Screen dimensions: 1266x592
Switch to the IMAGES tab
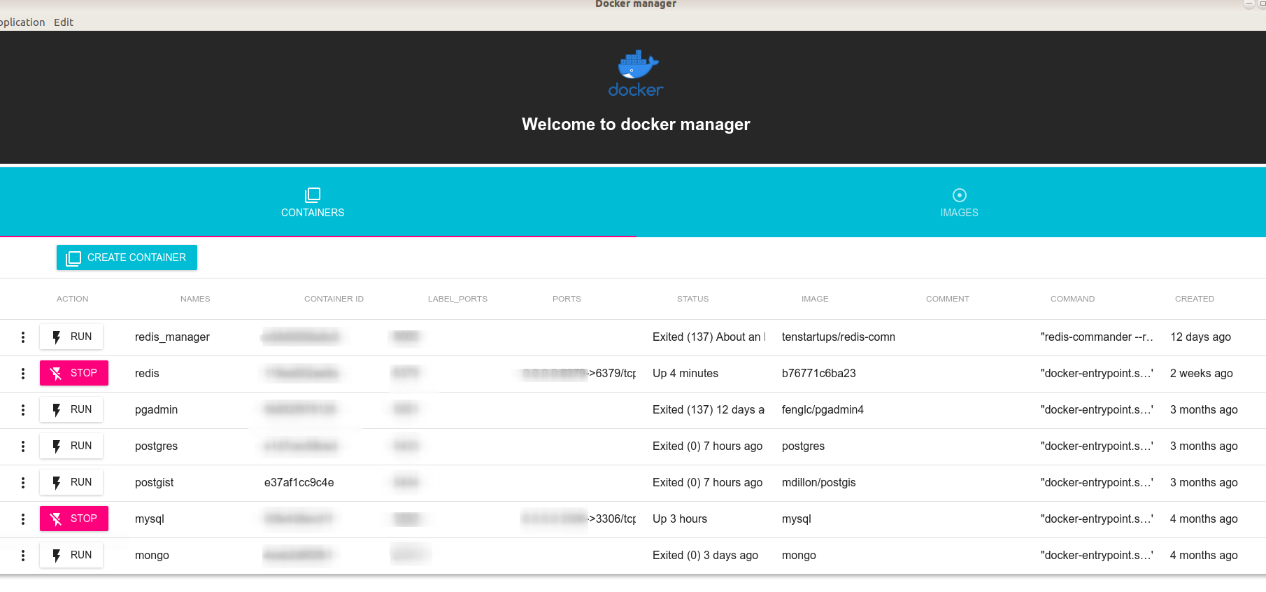pyautogui.click(x=960, y=202)
